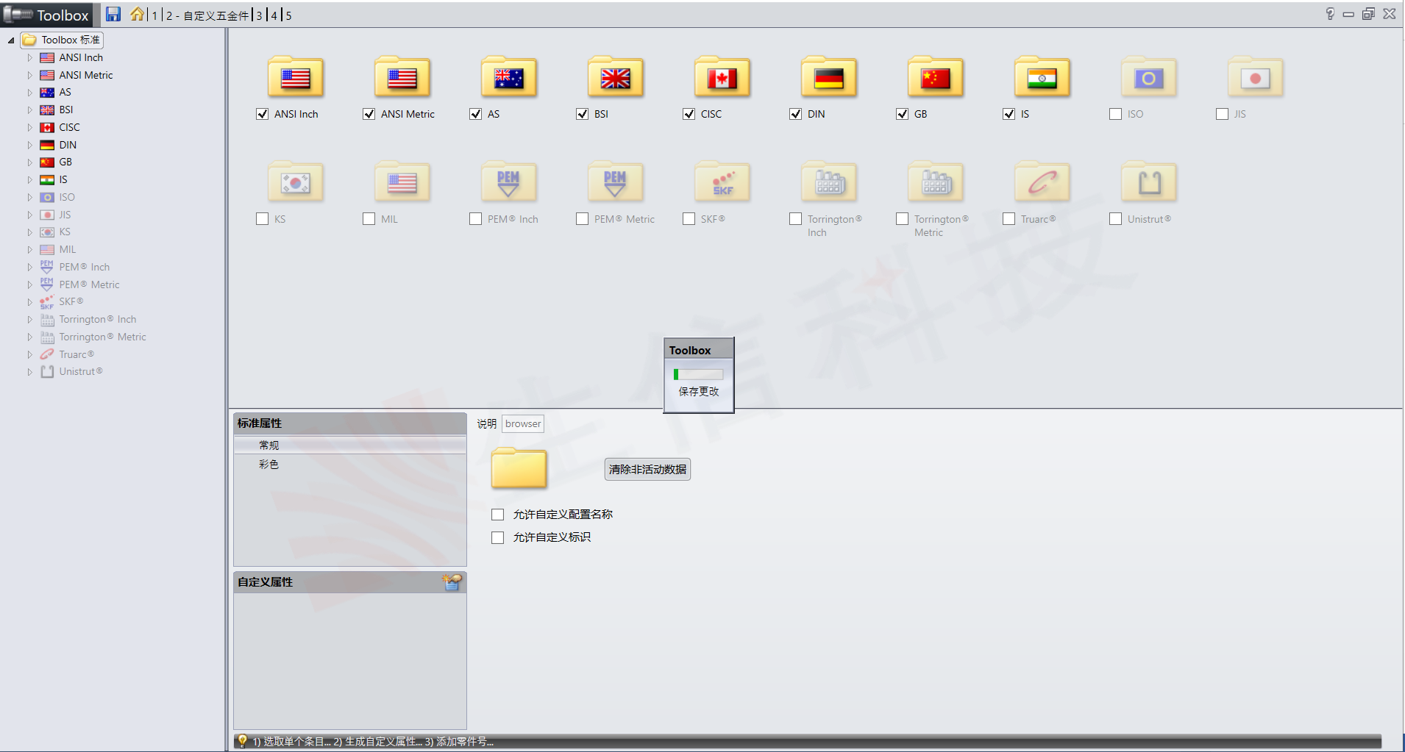The image size is (1405, 752).
Task: Go to the Home icon in toolbar
Action: [138, 14]
